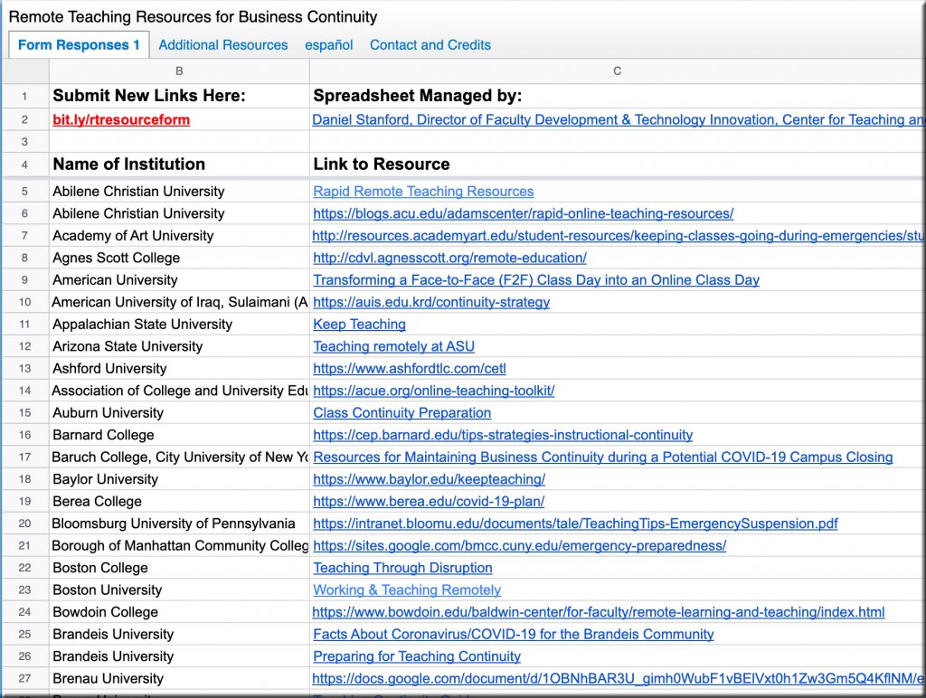Open the bit.ly/rtresourceform link

point(121,119)
